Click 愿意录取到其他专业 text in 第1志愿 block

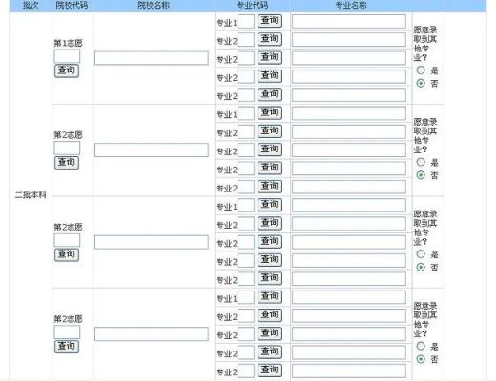[x=425, y=44]
